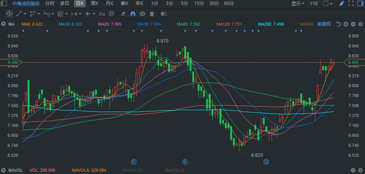Toggle the MA120: 7.751 line label
This screenshot has height=174, width=365.
coord(229,24)
